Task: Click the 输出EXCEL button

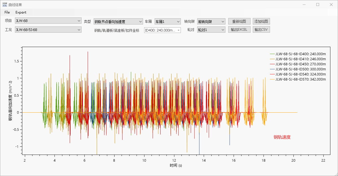Action: (239, 30)
